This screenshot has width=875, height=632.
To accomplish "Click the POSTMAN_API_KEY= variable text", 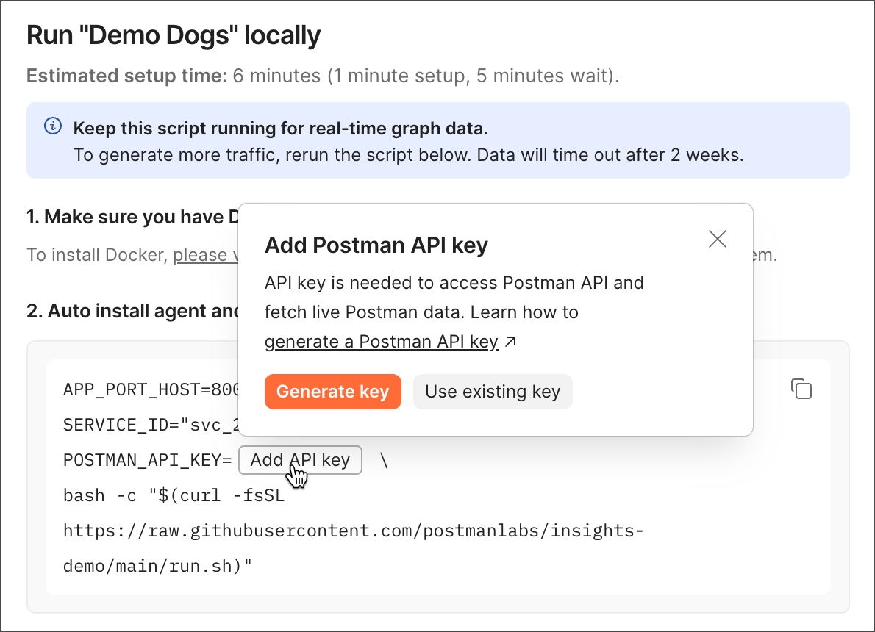I will pyautogui.click(x=148, y=460).
